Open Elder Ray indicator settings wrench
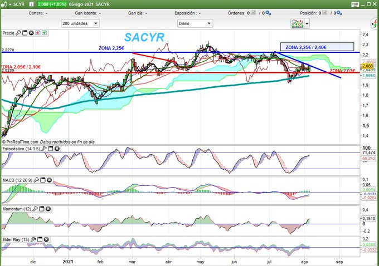Screen dimensions: 379x266 click(33, 239)
